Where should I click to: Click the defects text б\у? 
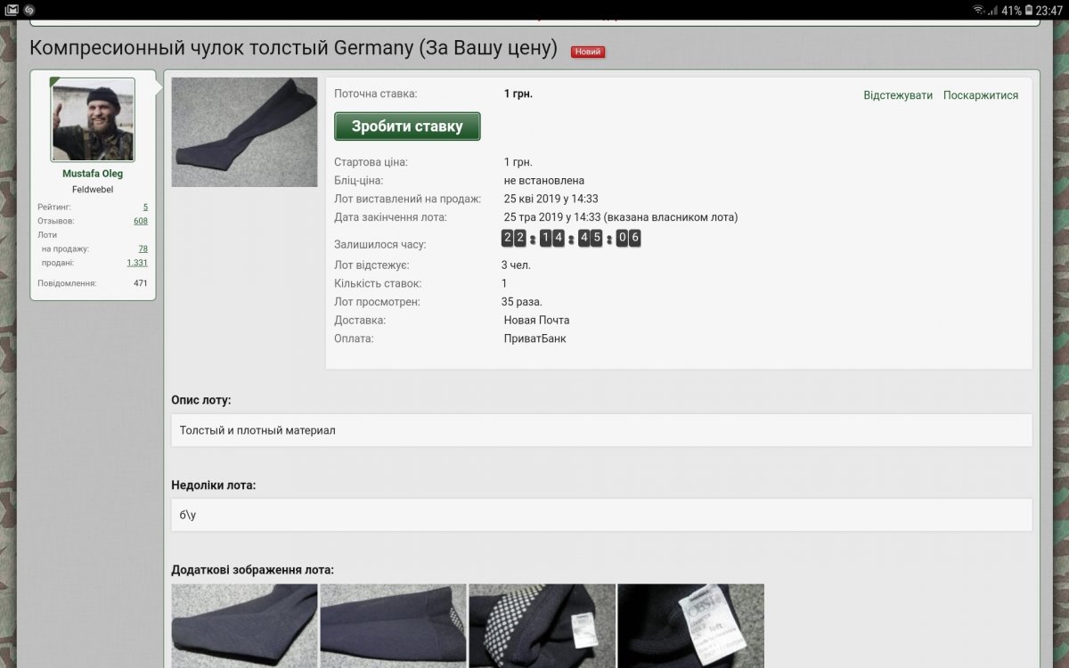[188, 515]
